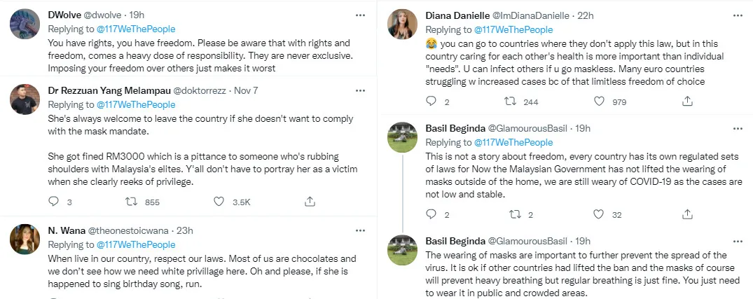753x299 pixels.
Task: Like Diana Danielle's tweet with 979 likes
Action: tap(600, 102)
